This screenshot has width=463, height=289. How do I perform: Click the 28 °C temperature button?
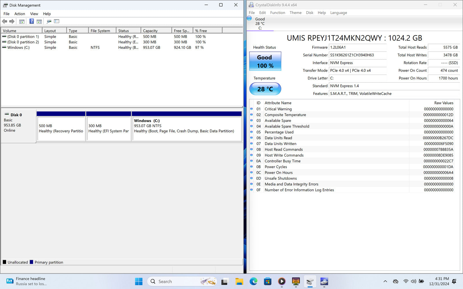265,89
